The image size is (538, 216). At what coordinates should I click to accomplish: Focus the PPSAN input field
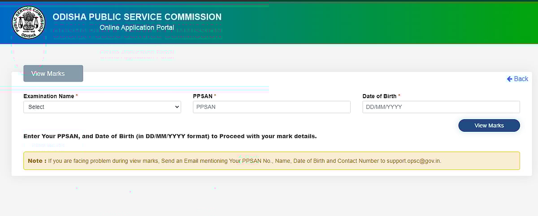[271, 107]
